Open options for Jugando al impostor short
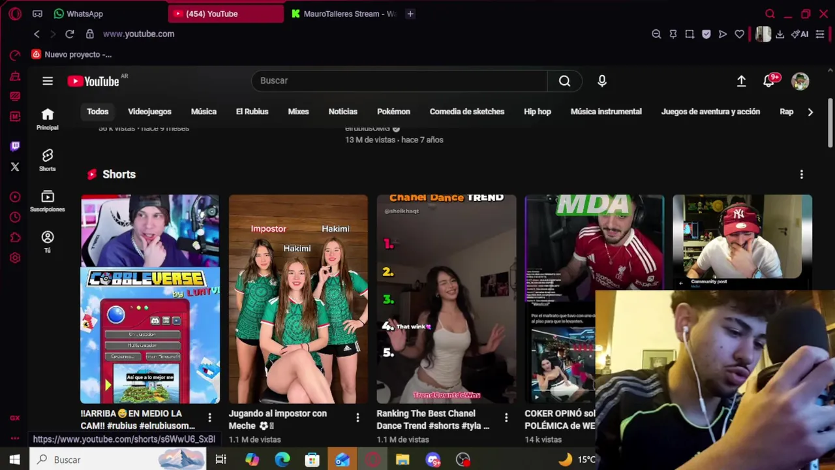 coord(357,417)
